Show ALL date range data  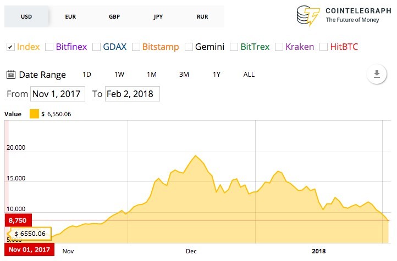pos(249,75)
